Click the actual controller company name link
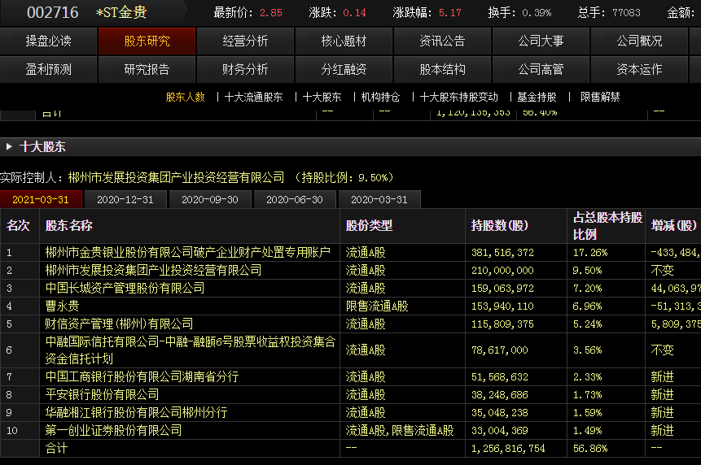Screen dimensions: 701x465 tap(176, 177)
